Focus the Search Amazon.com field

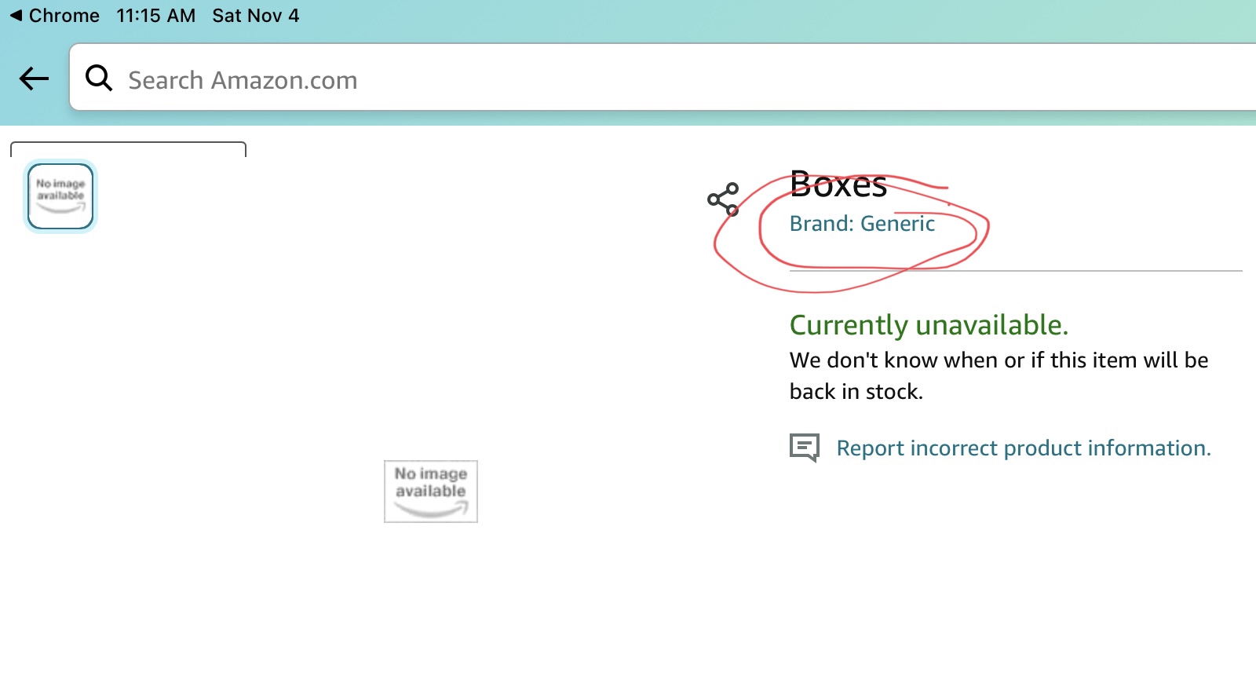pyautogui.click(x=663, y=78)
